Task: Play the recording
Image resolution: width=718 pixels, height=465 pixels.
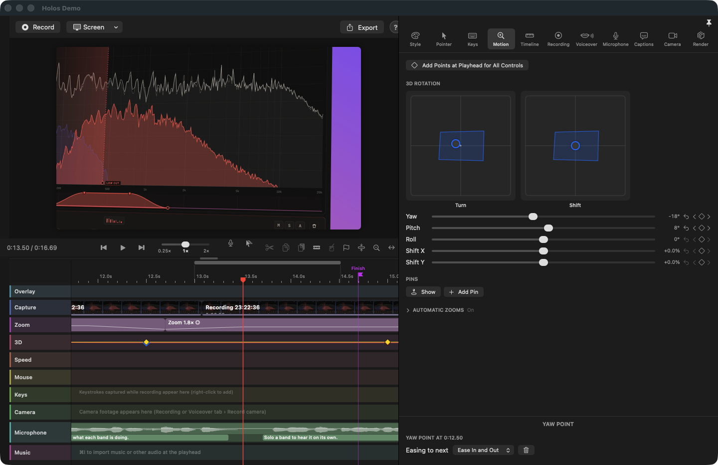Action: click(123, 247)
